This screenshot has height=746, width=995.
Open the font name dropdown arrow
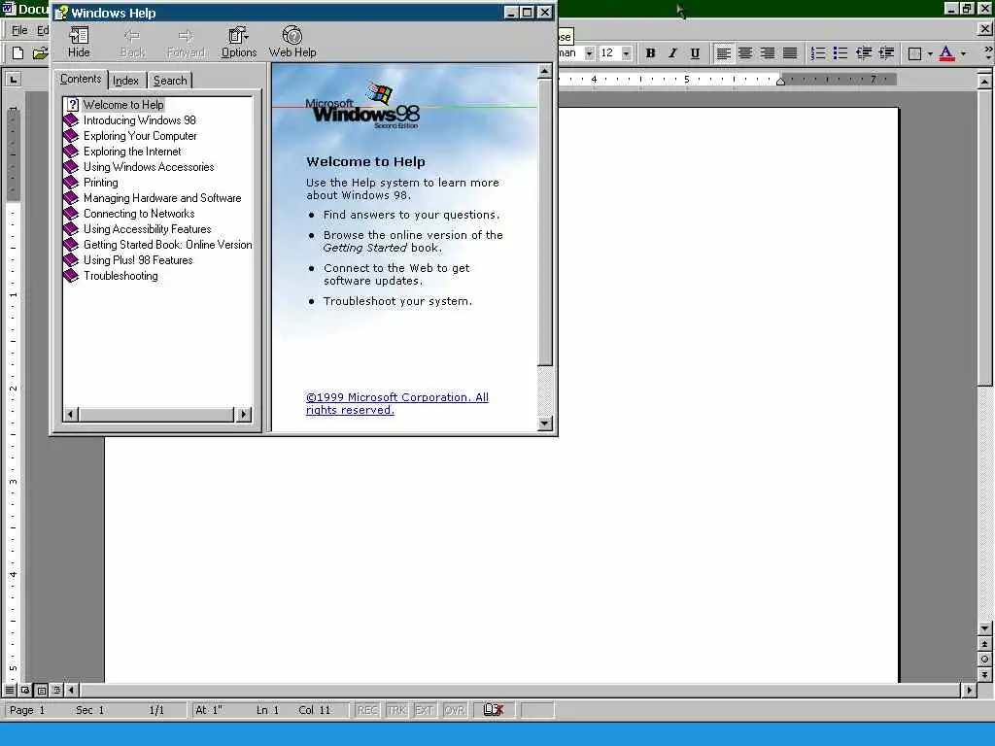[x=589, y=53]
